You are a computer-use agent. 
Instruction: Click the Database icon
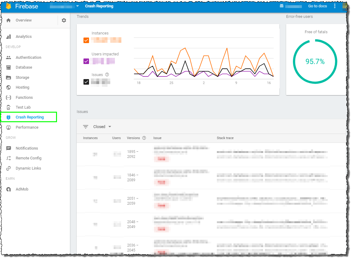(9, 67)
